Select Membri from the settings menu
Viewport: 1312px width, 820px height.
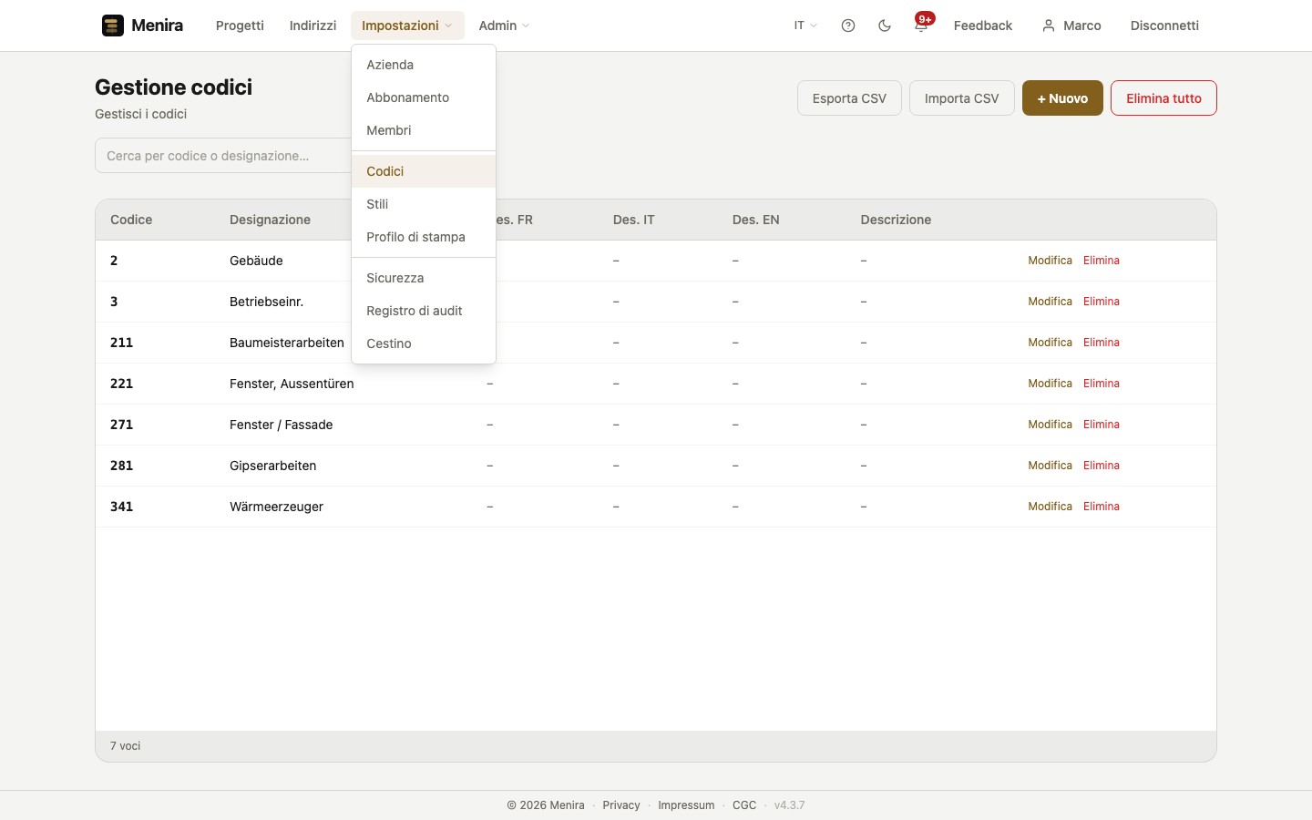point(424,130)
